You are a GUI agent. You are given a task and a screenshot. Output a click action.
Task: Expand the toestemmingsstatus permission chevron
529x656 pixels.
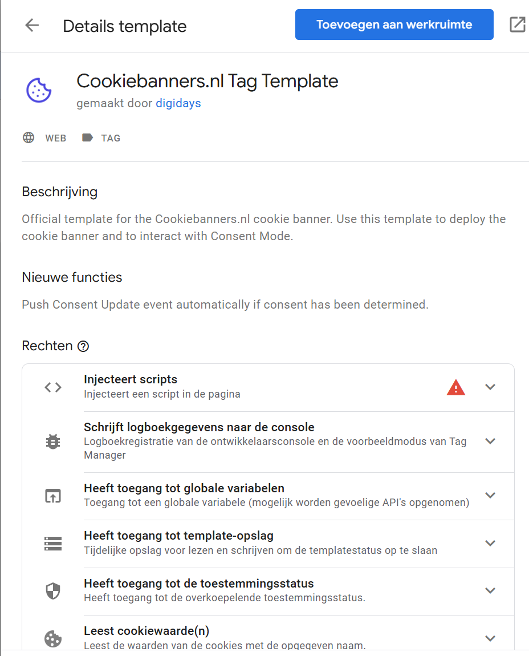pos(490,591)
